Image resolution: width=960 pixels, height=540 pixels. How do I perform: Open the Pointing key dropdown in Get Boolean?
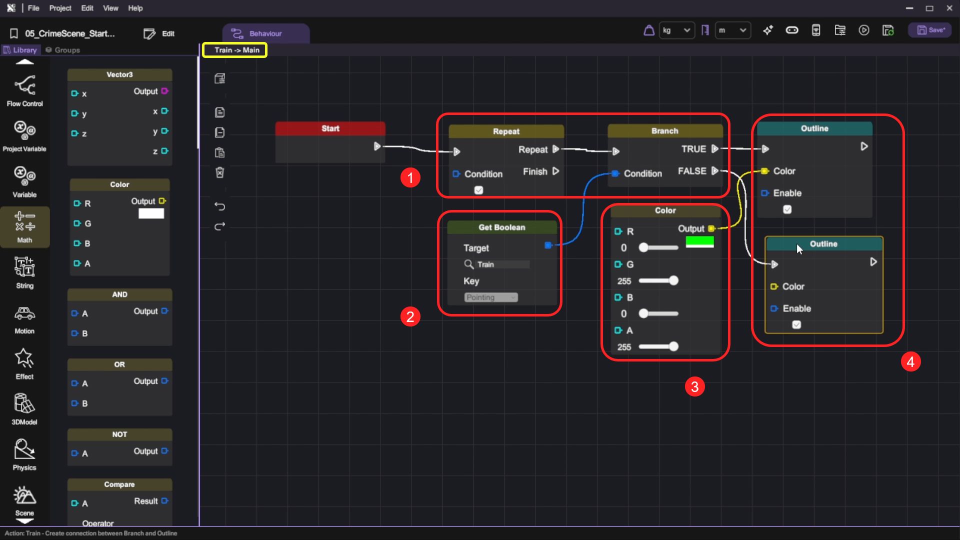point(490,297)
